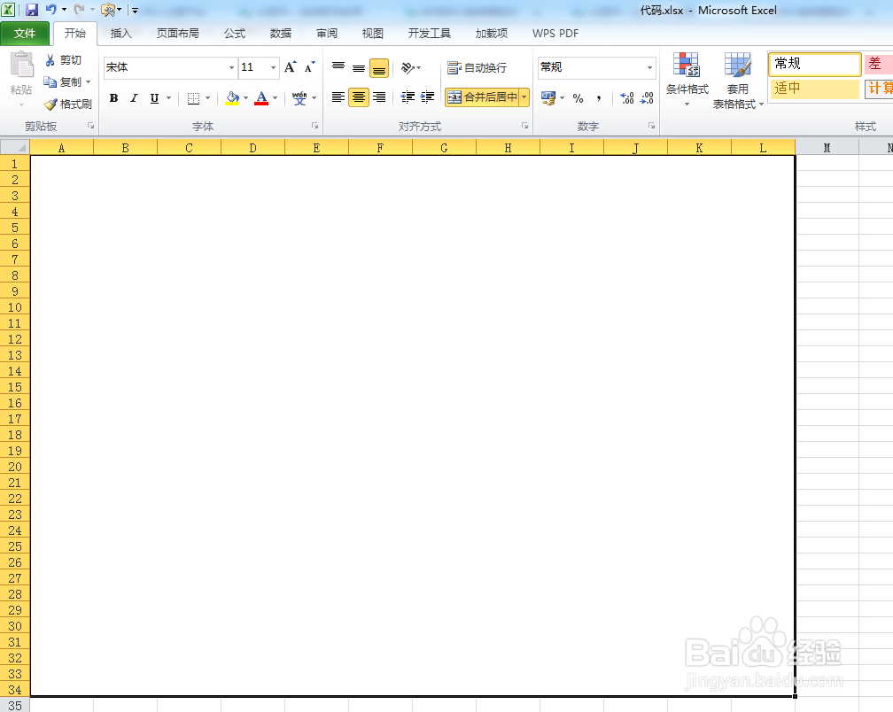
Task: Open the 开发工具 Developer tab
Action: click(430, 34)
